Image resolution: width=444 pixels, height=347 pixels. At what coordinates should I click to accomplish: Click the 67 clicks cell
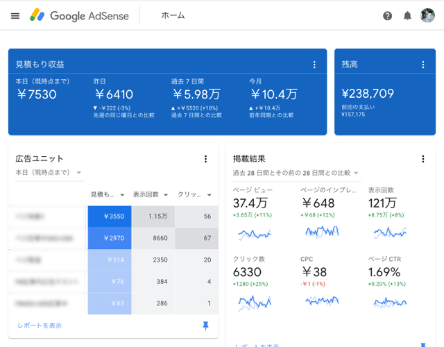pyautogui.click(x=196, y=238)
